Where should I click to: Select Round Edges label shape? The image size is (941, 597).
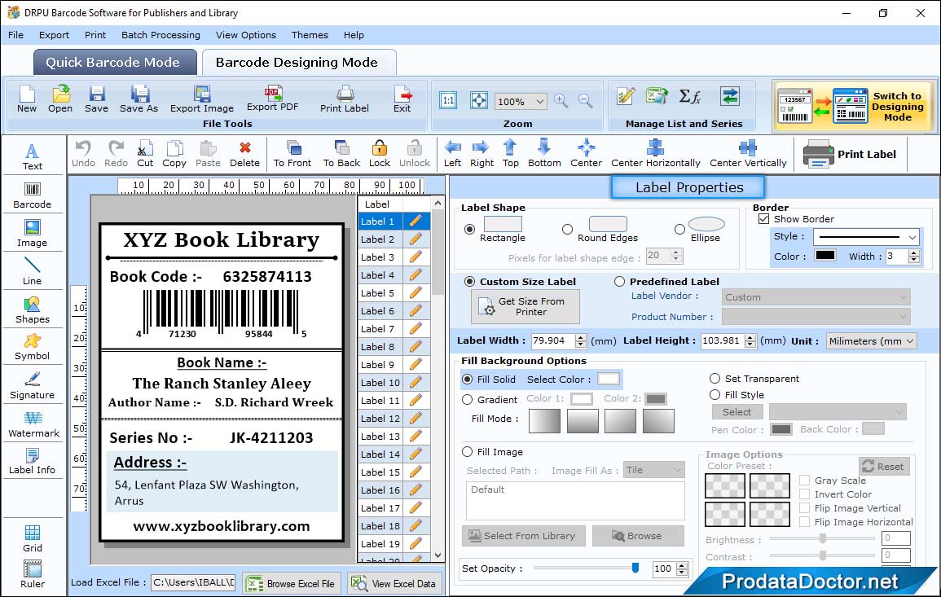point(567,229)
